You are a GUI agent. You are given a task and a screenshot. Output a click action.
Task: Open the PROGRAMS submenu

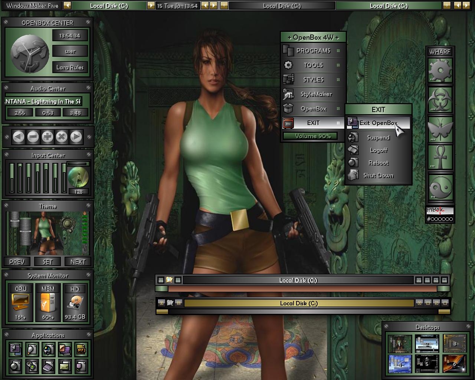[313, 51]
